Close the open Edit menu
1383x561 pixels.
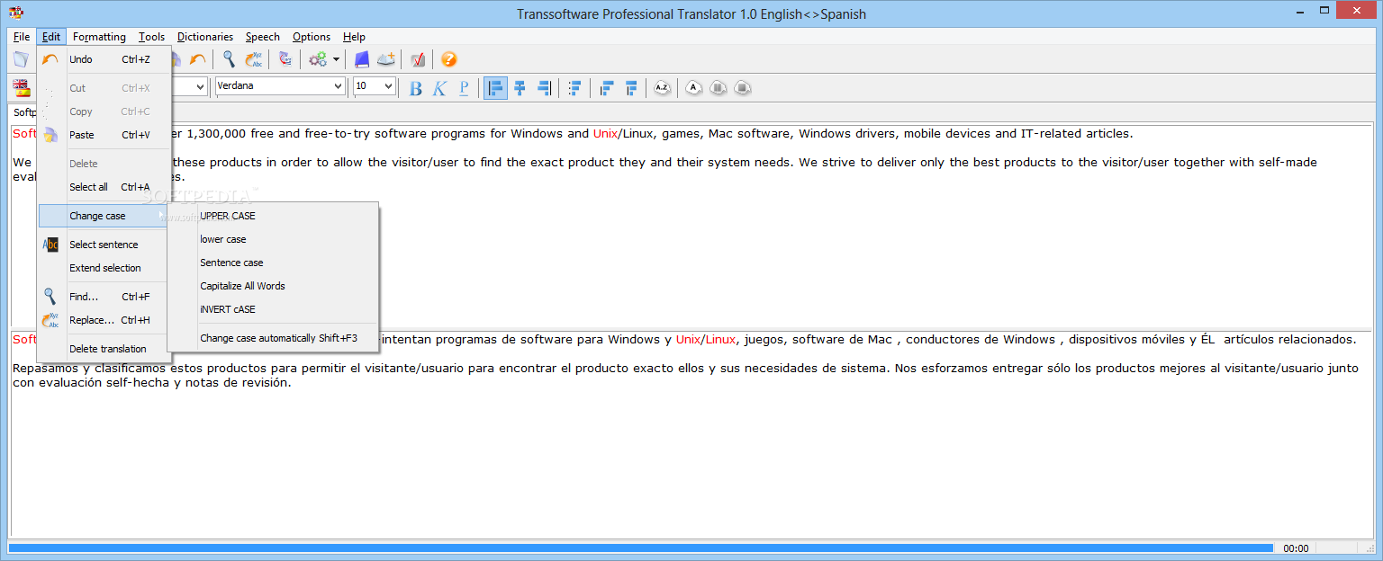click(51, 37)
